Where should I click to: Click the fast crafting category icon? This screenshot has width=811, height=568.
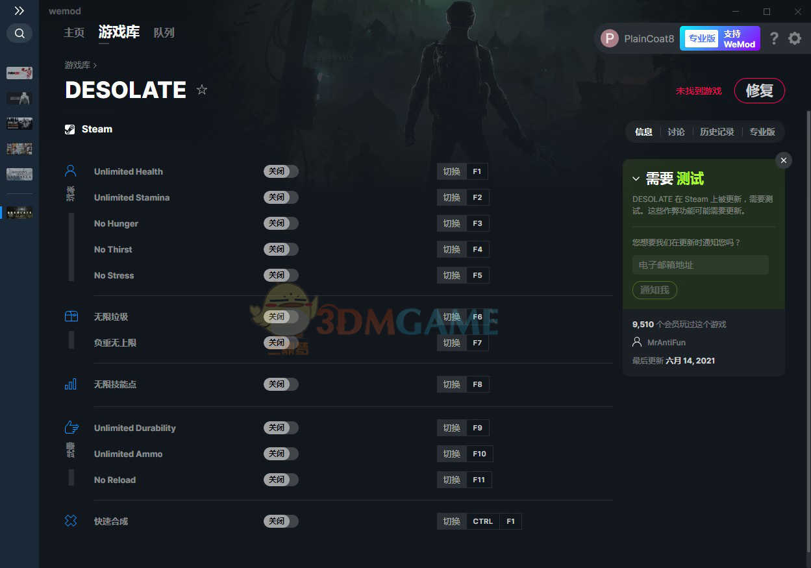(x=71, y=521)
